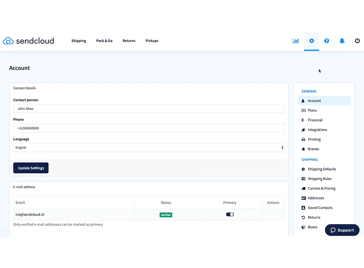Open the help question mark icon
The image size is (364, 268).
[x=327, y=41]
